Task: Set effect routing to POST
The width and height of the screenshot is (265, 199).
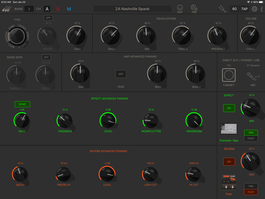Action: (x=251, y=138)
